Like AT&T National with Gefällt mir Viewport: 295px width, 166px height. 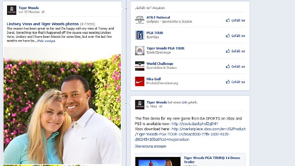click(236, 20)
